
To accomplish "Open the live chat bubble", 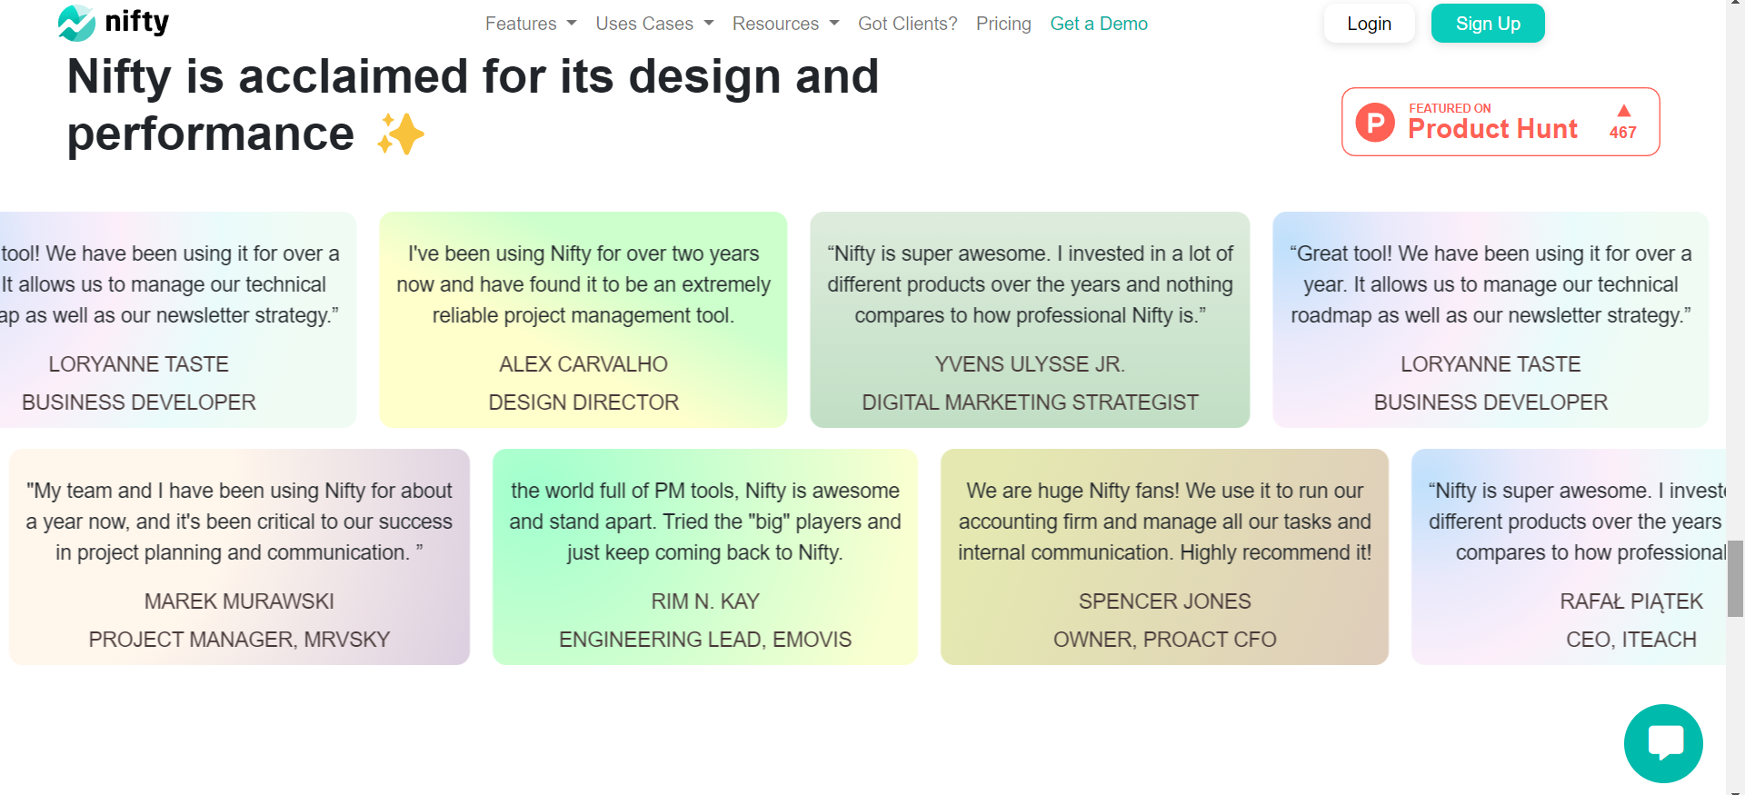I will click(x=1663, y=743).
